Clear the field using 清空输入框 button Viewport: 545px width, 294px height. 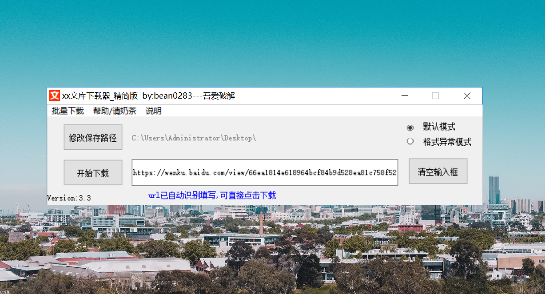pyautogui.click(x=438, y=171)
